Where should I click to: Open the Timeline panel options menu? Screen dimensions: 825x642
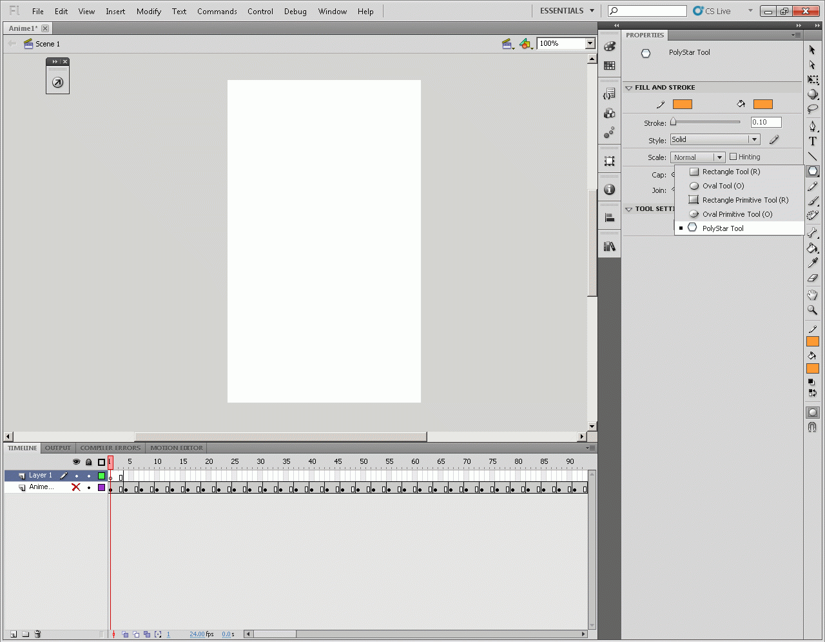[590, 448]
